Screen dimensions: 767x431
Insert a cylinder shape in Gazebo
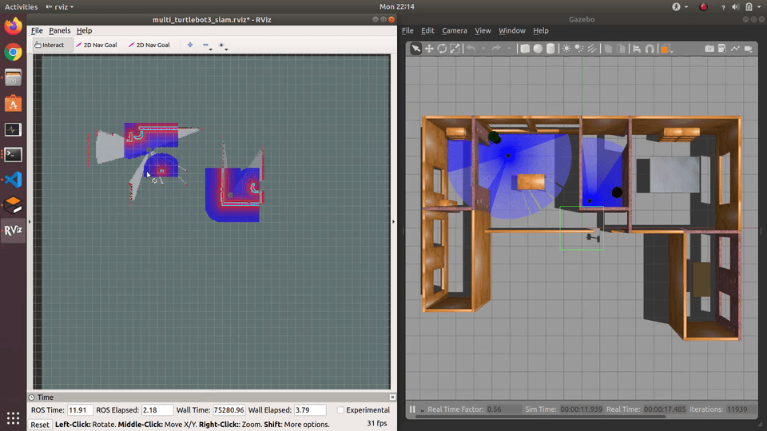(550, 49)
